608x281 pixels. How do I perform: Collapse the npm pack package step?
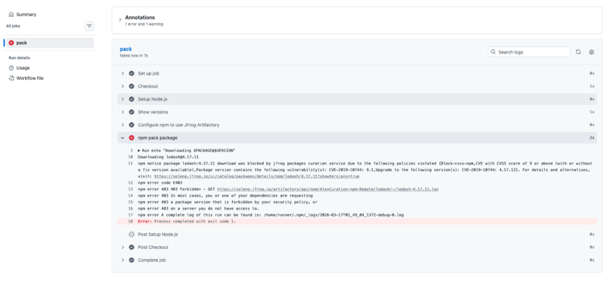123,138
